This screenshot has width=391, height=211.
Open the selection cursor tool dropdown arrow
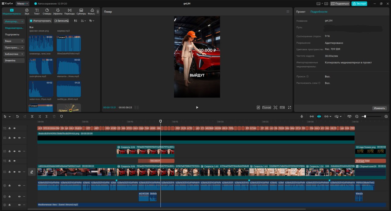10,117
